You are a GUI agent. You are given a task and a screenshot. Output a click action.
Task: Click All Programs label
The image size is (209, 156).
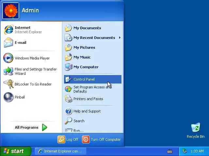(26, 127)
